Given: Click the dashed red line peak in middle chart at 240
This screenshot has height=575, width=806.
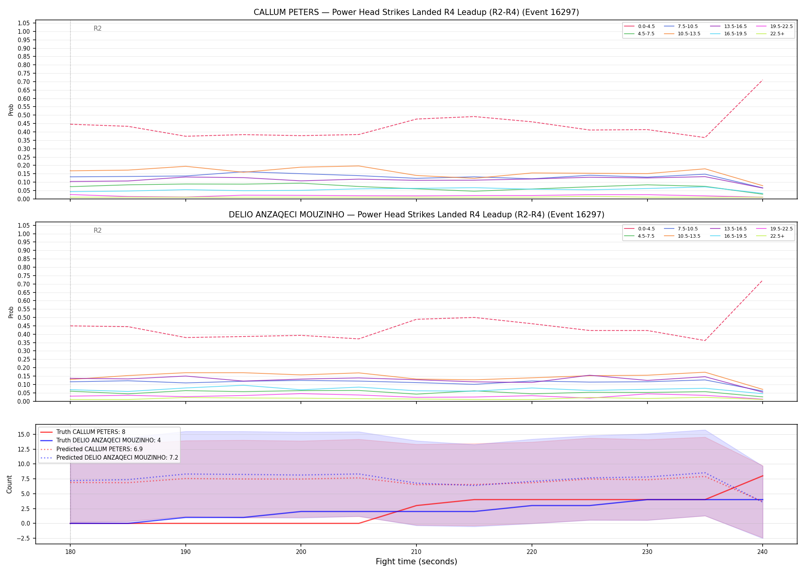Looking at the screenshot, I should click(x=762, y=280).
